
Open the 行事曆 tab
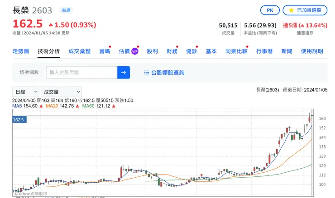(264, 51)
